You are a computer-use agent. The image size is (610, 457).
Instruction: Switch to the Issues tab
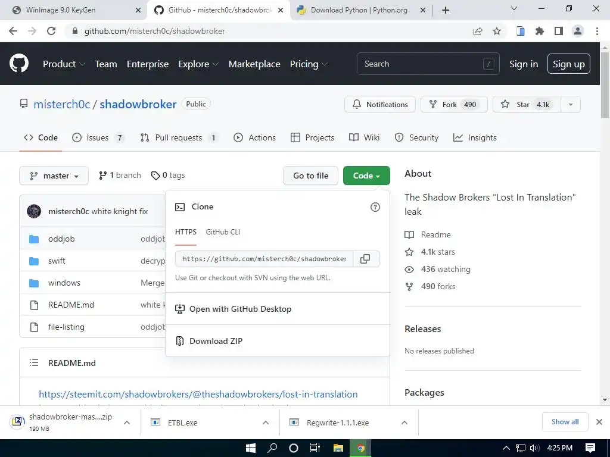(x=98, y=137)
